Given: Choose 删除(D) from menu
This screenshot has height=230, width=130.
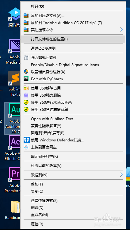Looking at the screenshot, I should pos(73,207).
